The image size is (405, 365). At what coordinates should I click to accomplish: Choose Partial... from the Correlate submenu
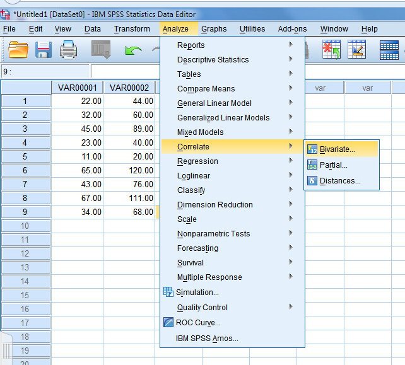[x=342, y=165]
